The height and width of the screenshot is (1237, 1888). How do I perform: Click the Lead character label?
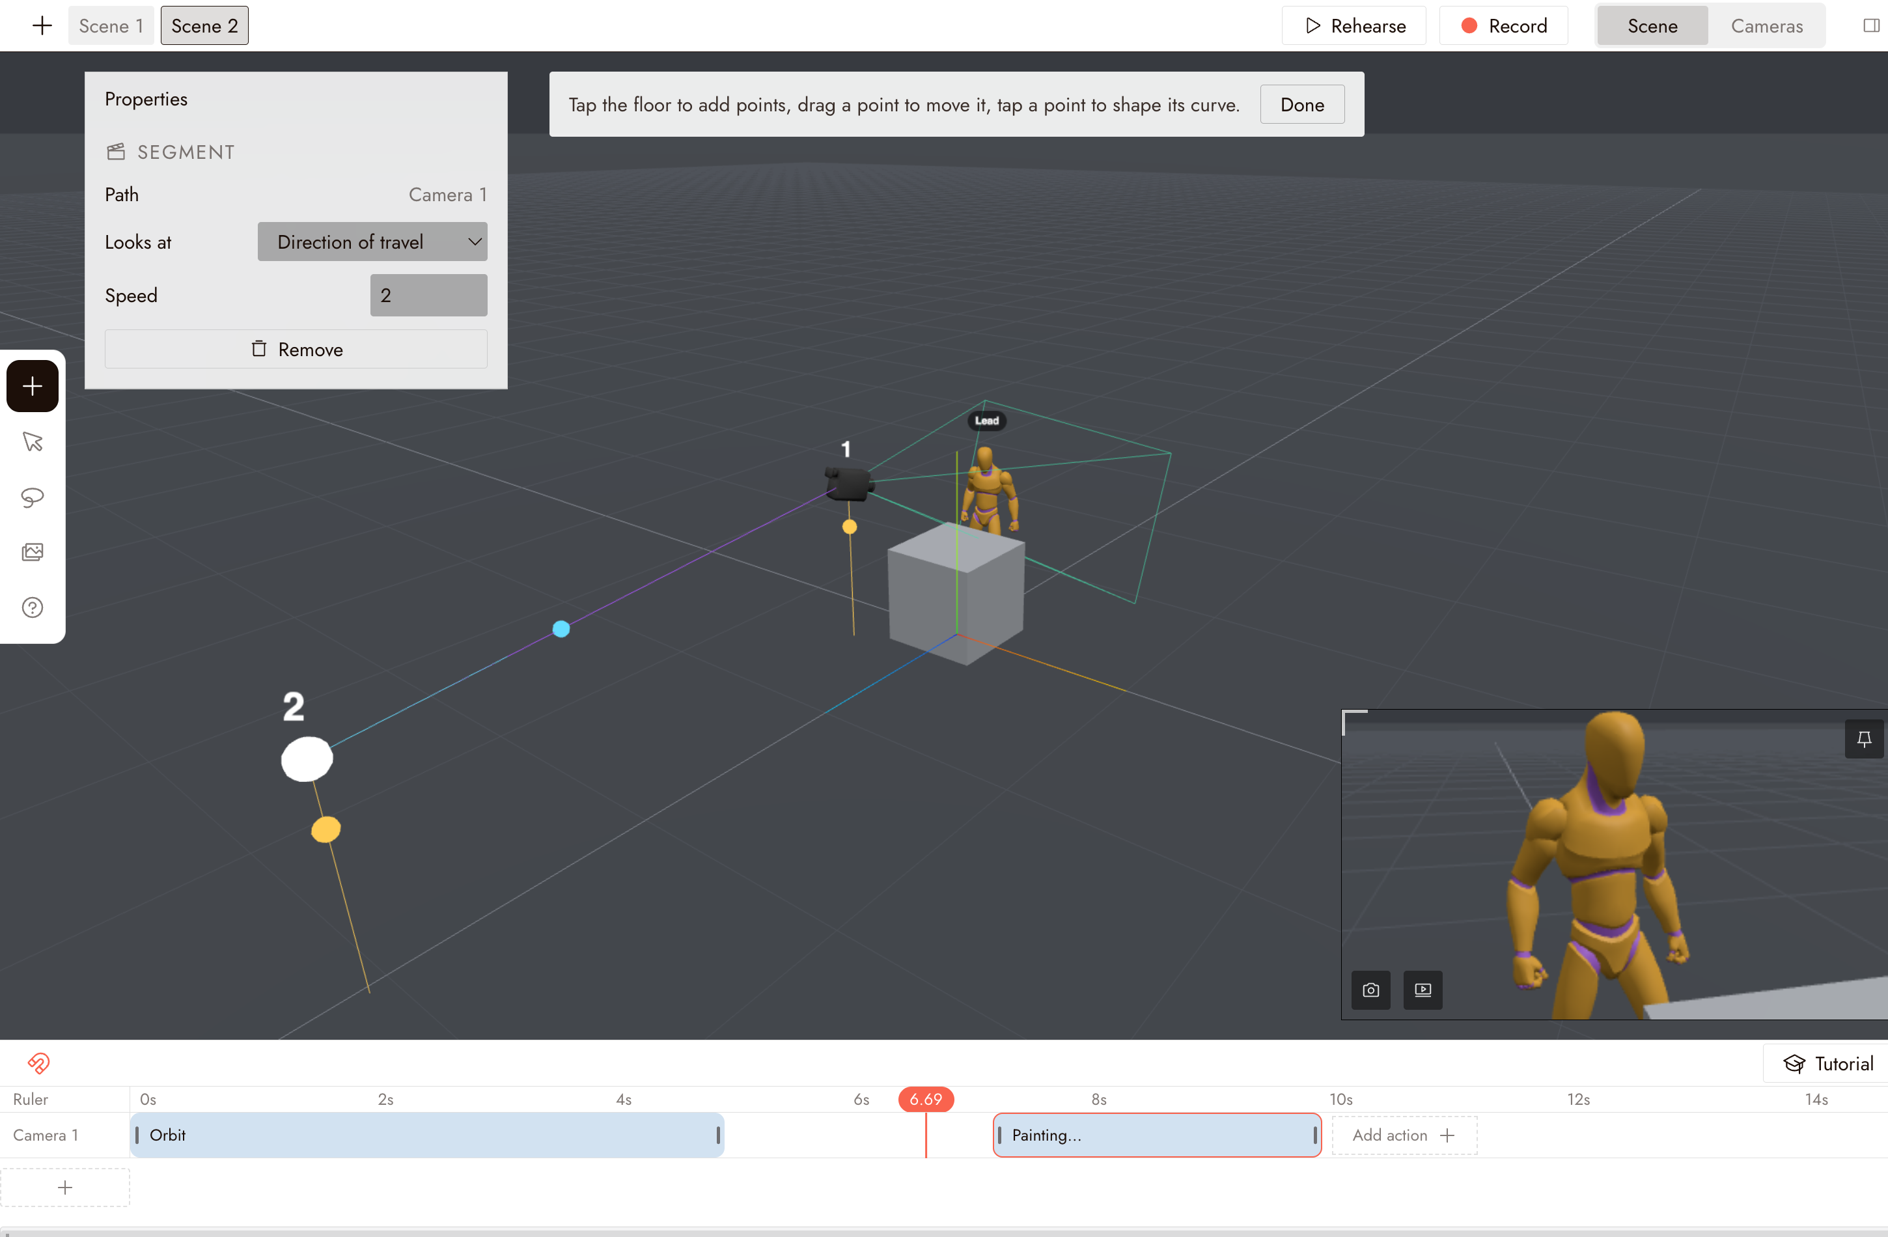tap(987, 421)
